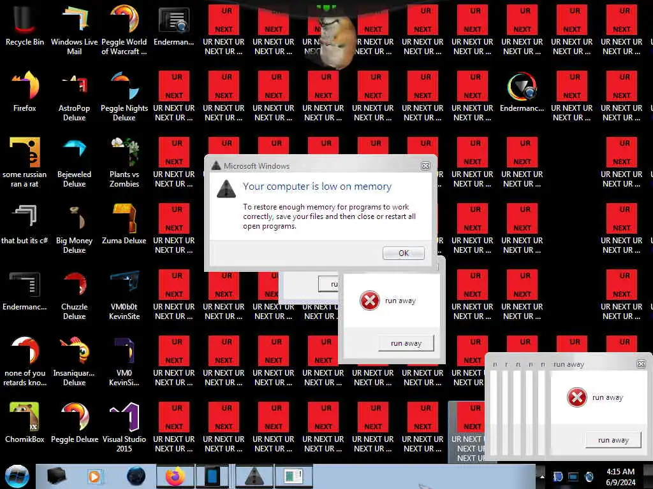Launch Chuzzle Deluxe
Screen dimensions: 653x489
74,295
